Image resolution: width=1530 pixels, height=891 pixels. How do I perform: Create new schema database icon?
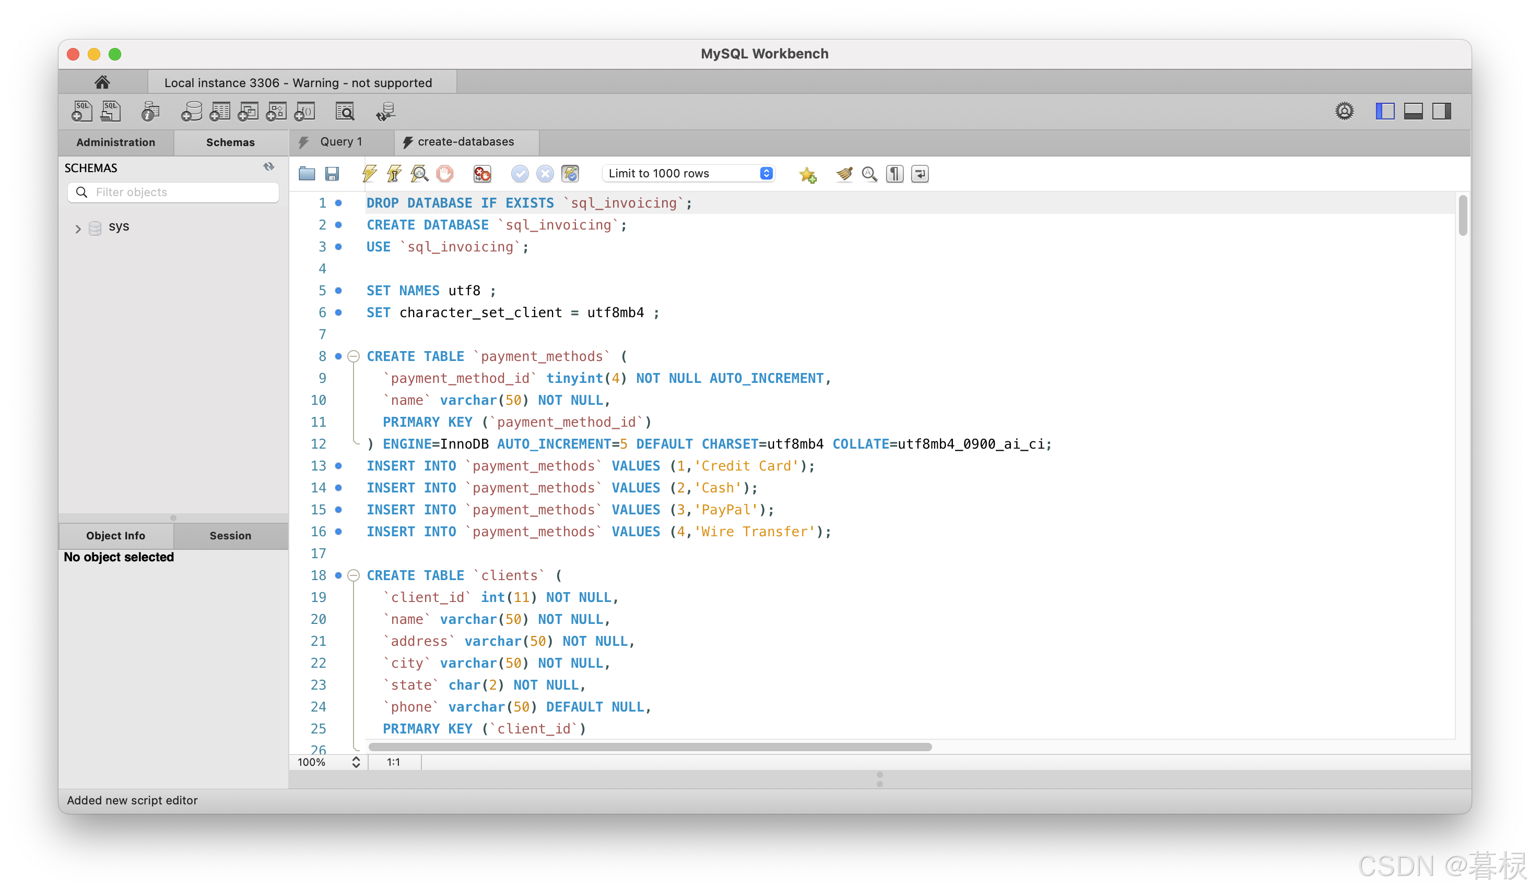[191, 112]
